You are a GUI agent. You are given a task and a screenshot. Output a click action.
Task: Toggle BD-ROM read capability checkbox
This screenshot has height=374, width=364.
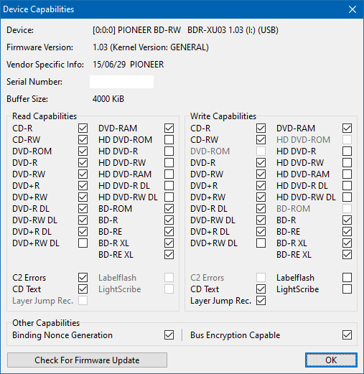tap(169, 209)
